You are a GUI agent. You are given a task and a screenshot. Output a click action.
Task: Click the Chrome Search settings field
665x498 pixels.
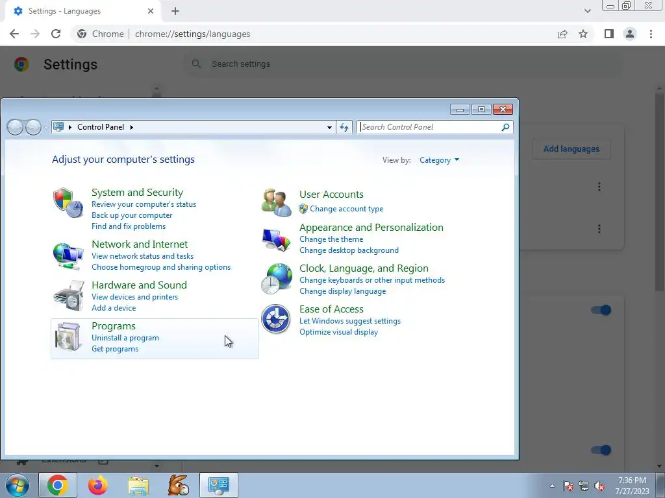(x=403, y=64)
